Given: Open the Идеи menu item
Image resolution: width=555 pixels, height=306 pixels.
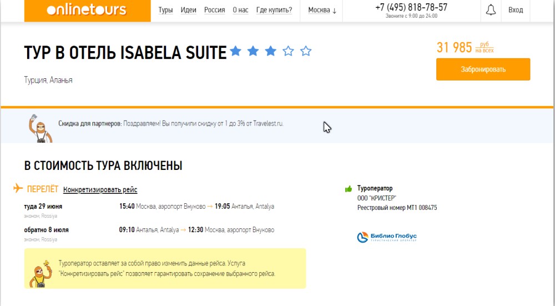Looking at the screenshot, I should (188, 10).
